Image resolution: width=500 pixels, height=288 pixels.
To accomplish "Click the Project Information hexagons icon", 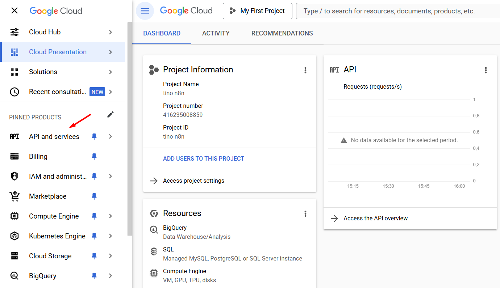I will coord(154,70).
